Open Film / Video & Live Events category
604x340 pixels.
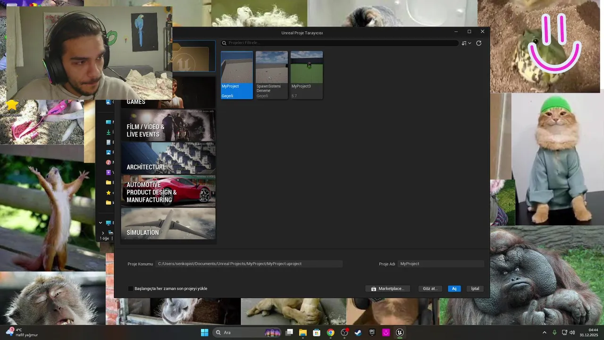168,126
